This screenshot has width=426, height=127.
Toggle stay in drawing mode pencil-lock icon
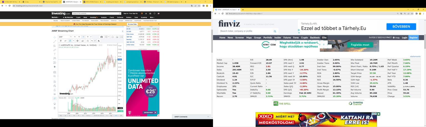(55, 86)
